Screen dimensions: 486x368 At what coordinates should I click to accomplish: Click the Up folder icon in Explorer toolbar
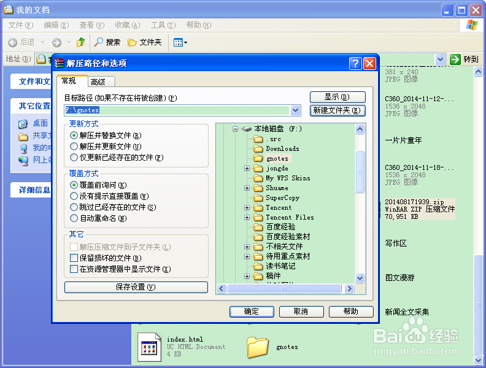point(81,42)
